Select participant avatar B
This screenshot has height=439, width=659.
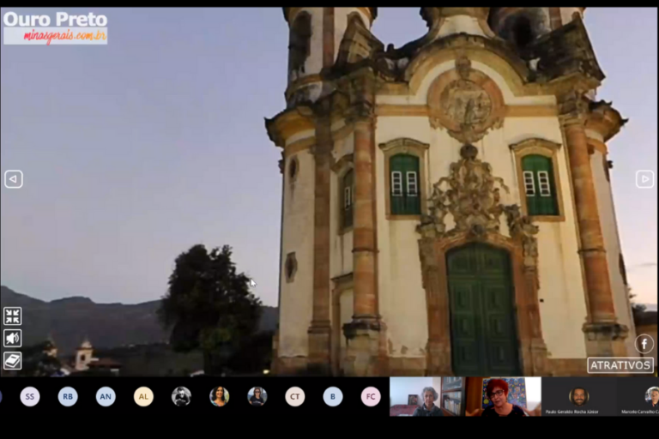click(333, 396)
